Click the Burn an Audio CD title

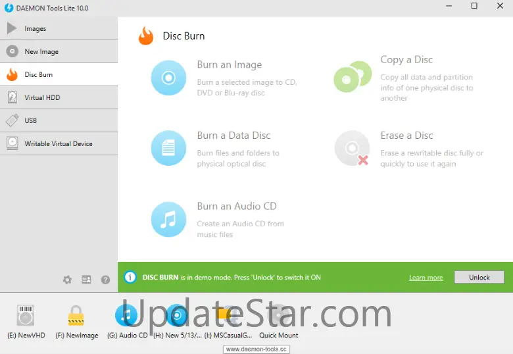237,206
